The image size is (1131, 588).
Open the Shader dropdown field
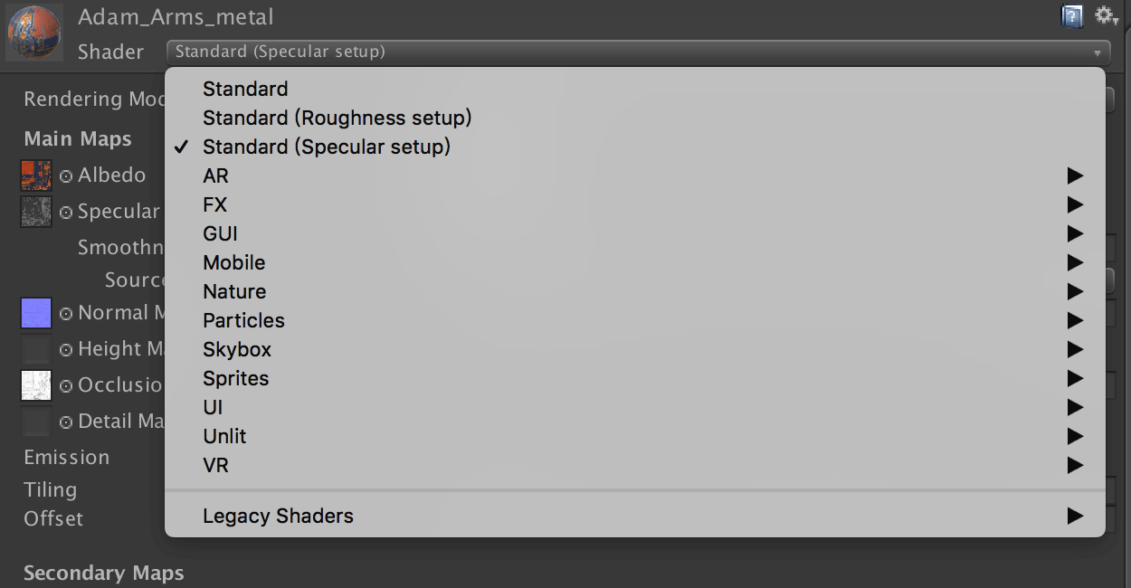pos(639,52)
